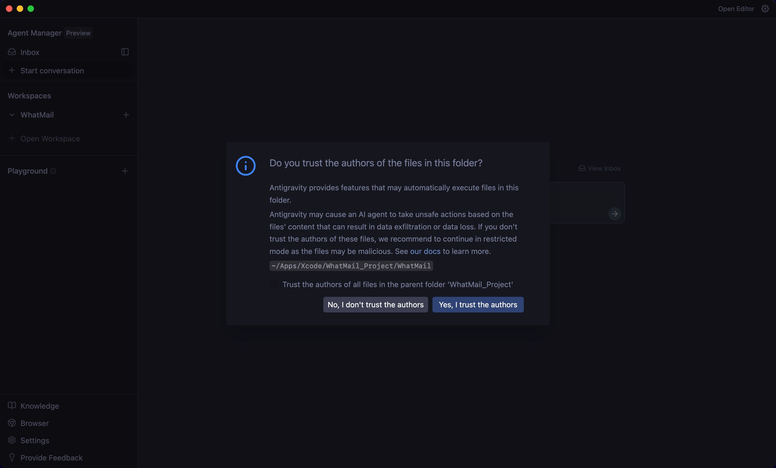776x468 pixels.
Task: Toggle the sidebar panel icon next to Inbox
Action: coord(125,52)
